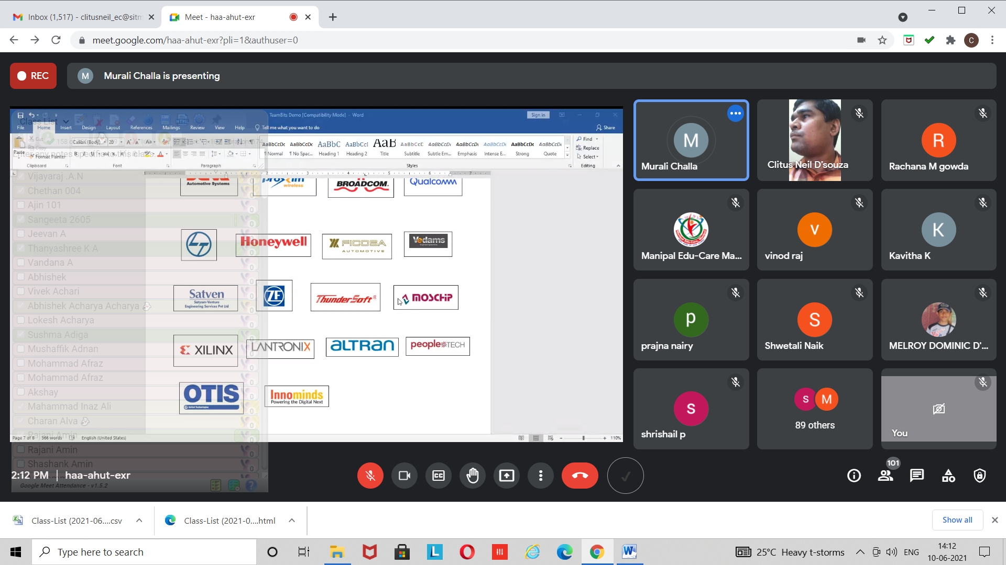
Task: Open Word from the Windows taskbar
Action: [x=629, y=552]
